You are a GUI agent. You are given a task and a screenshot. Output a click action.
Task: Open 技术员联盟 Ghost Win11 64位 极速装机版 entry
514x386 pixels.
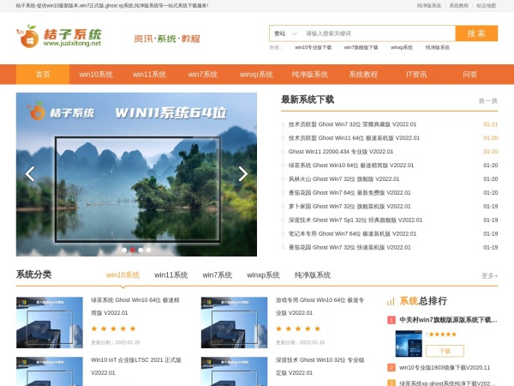click(x=354, y=138)
